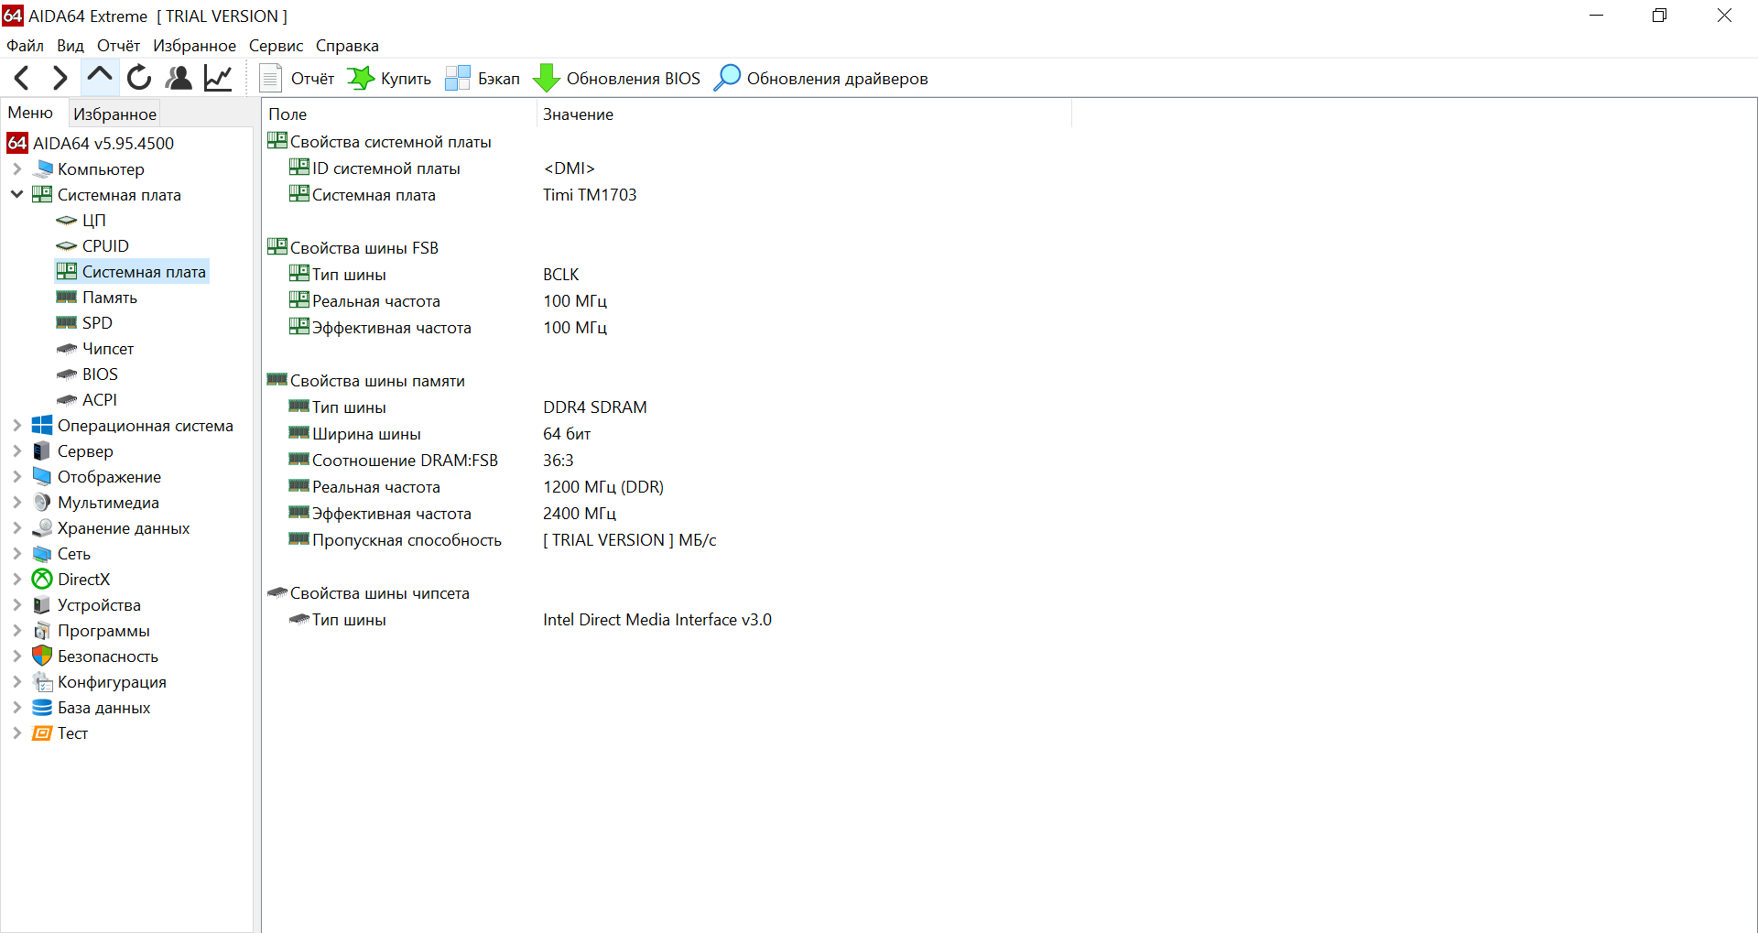Collapse the Системная плата tree node
The image size is (1758, 933).
coord(16,194)
